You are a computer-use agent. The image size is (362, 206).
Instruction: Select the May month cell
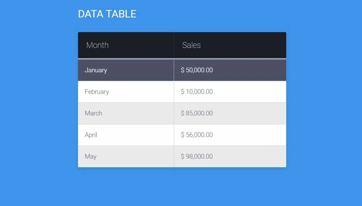tap(126, 157)
